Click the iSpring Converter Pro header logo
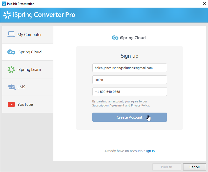 tap(7, 15)
